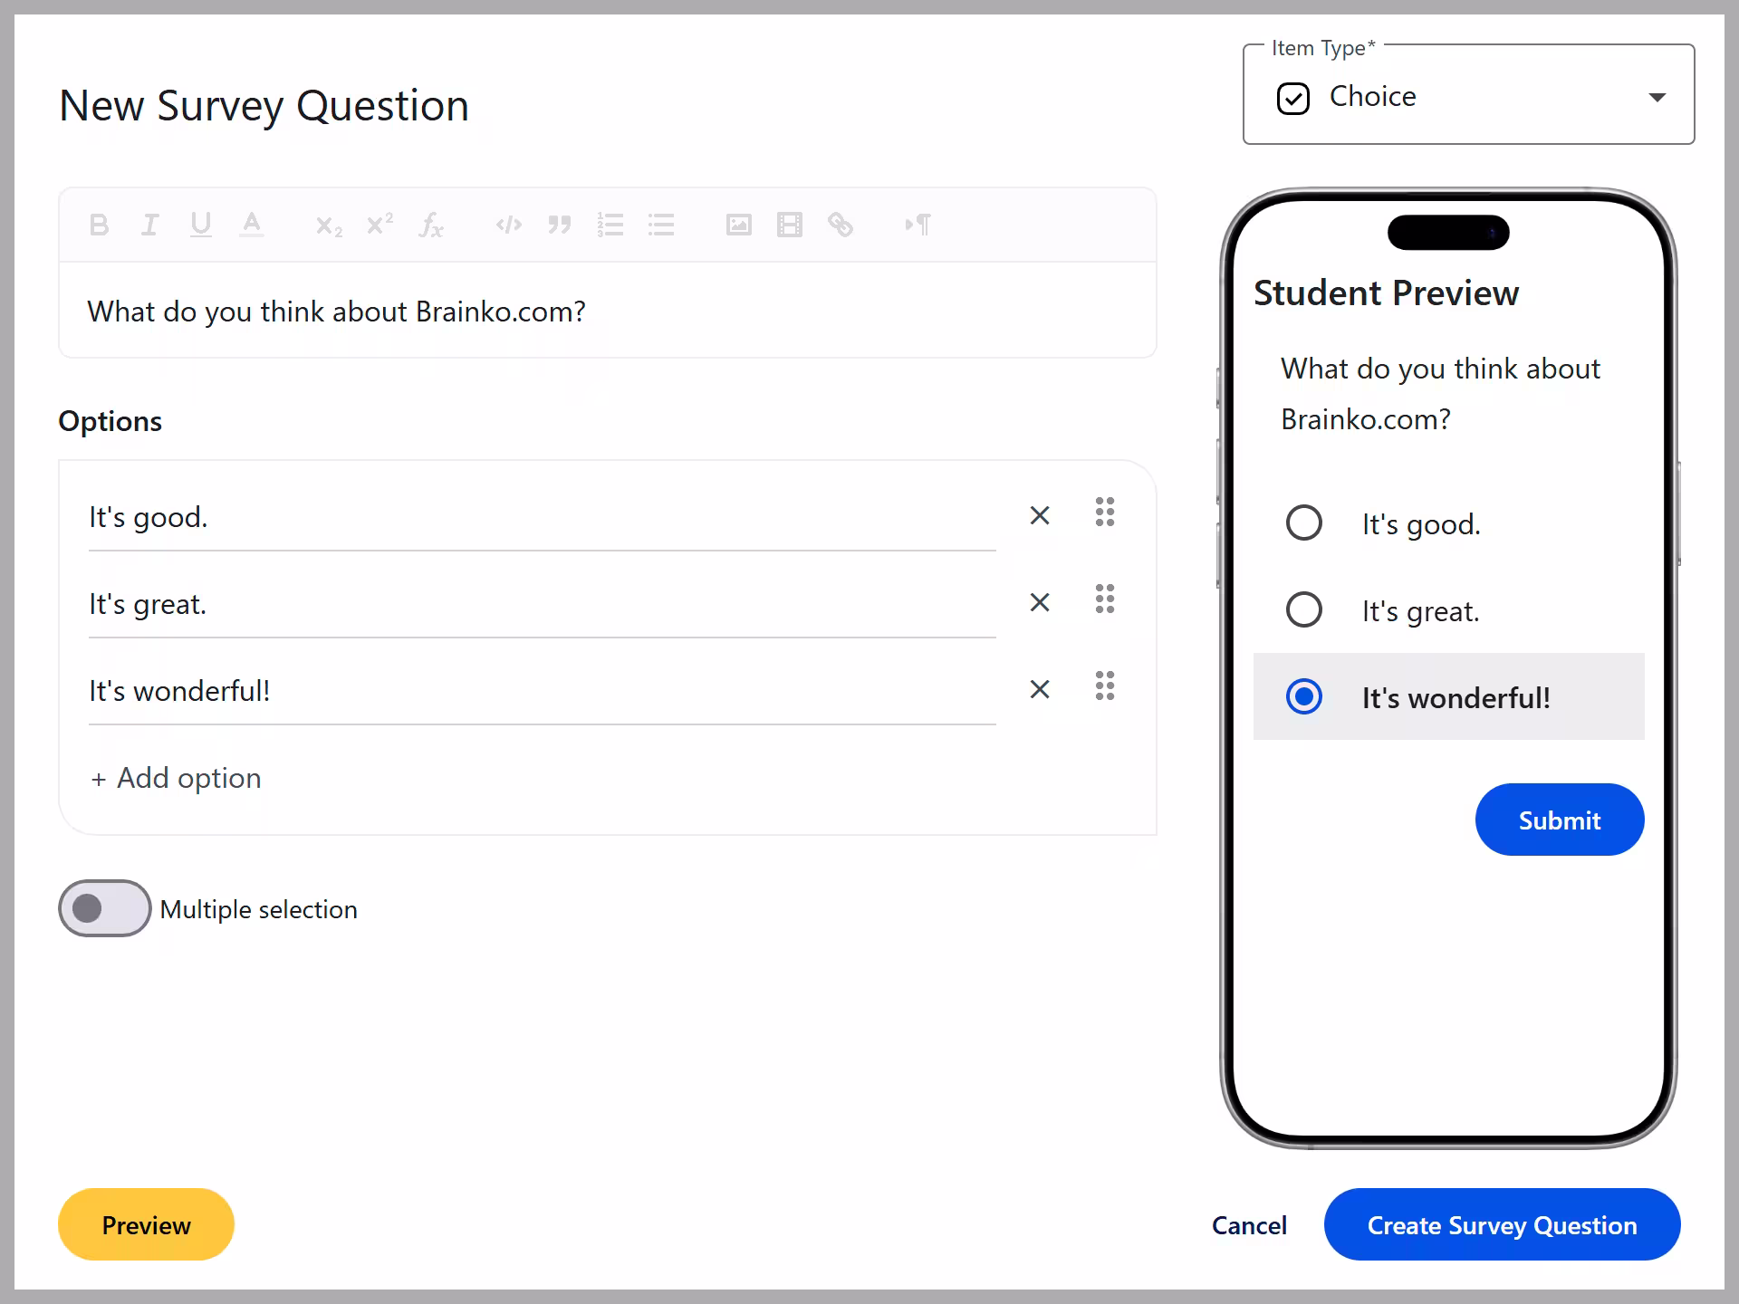Insert a formula with the fx icon
Viewport: 1739px width, 1304px height.
pyautogui.click(x=431, y=225)
